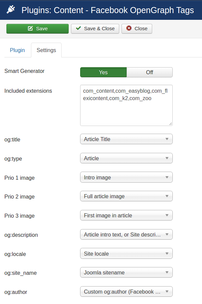202x304 pixels.
Task: Click inside the Included extensions text area
Action: [x=126, y=105]
